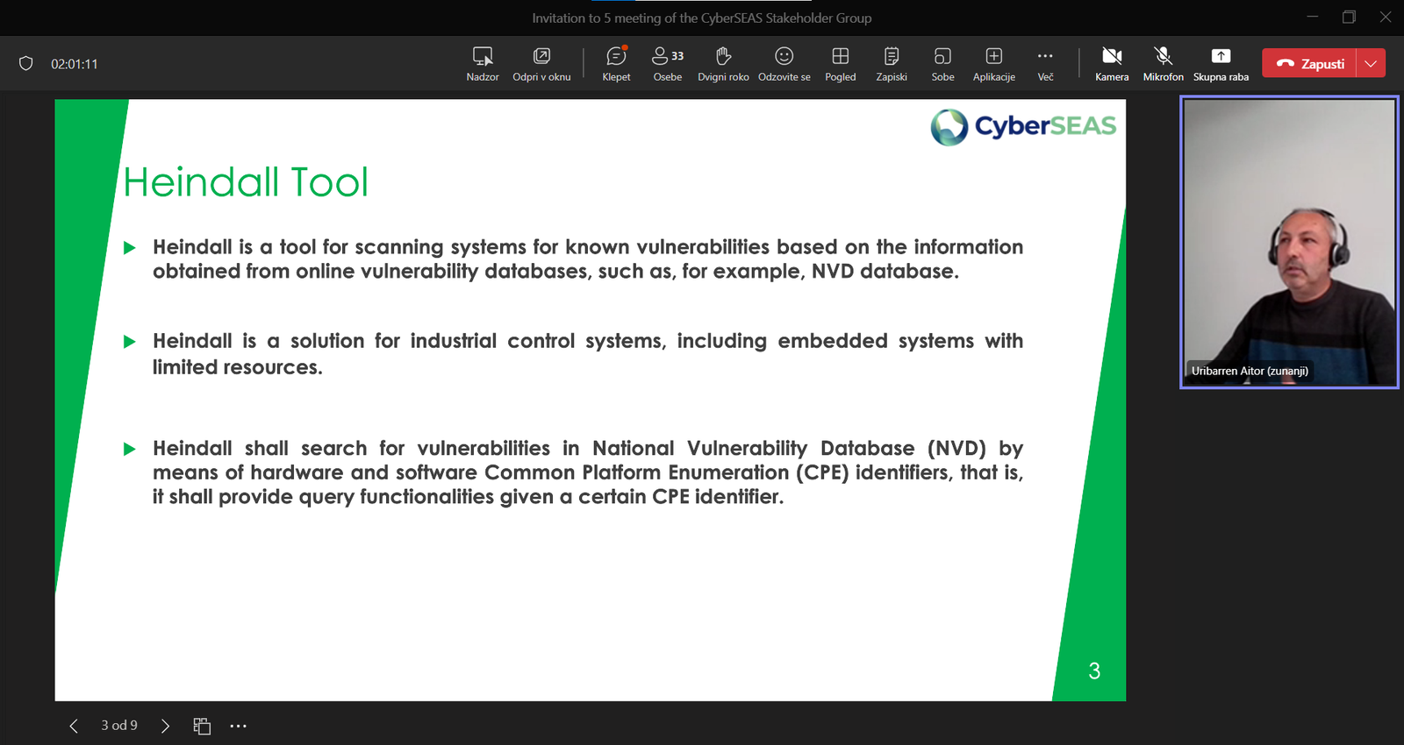The width and height of the screenshot is (1404, 745).
Task: Open Aplikacije apps panel
Action: click(x=993, y=63)
